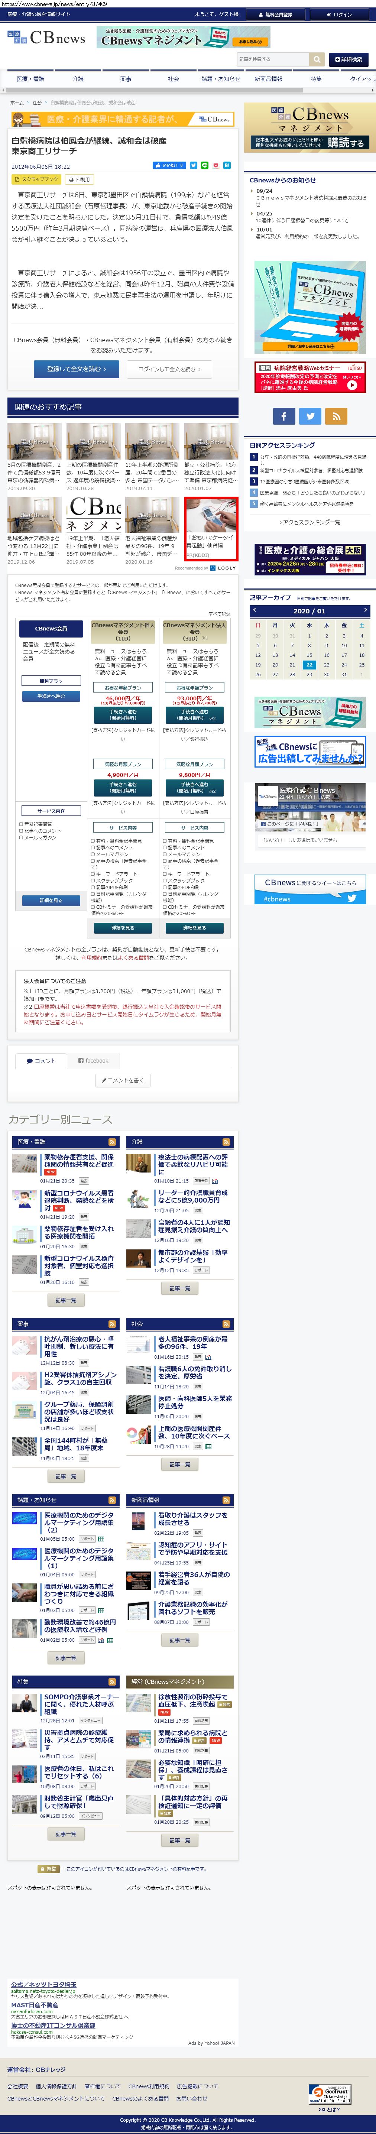The width and height of the screenshot is (376, 2134).
Task: Open RSS feed icon for 医療・看護 category
Action: pyautogui.click(x=113, y=1142)
